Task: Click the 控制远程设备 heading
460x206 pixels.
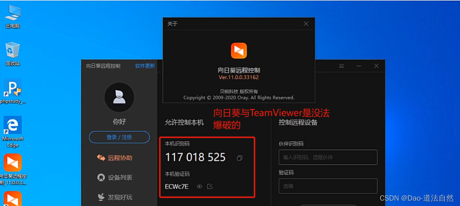Action: tap(298, 122)
